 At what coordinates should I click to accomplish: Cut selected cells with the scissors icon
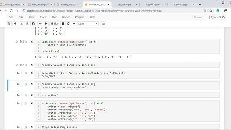22,23
